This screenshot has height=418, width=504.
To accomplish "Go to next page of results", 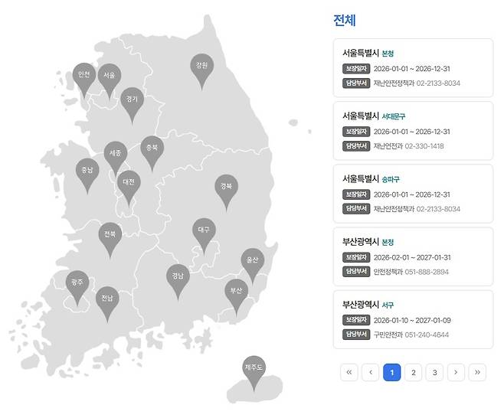I will point(456,372).
